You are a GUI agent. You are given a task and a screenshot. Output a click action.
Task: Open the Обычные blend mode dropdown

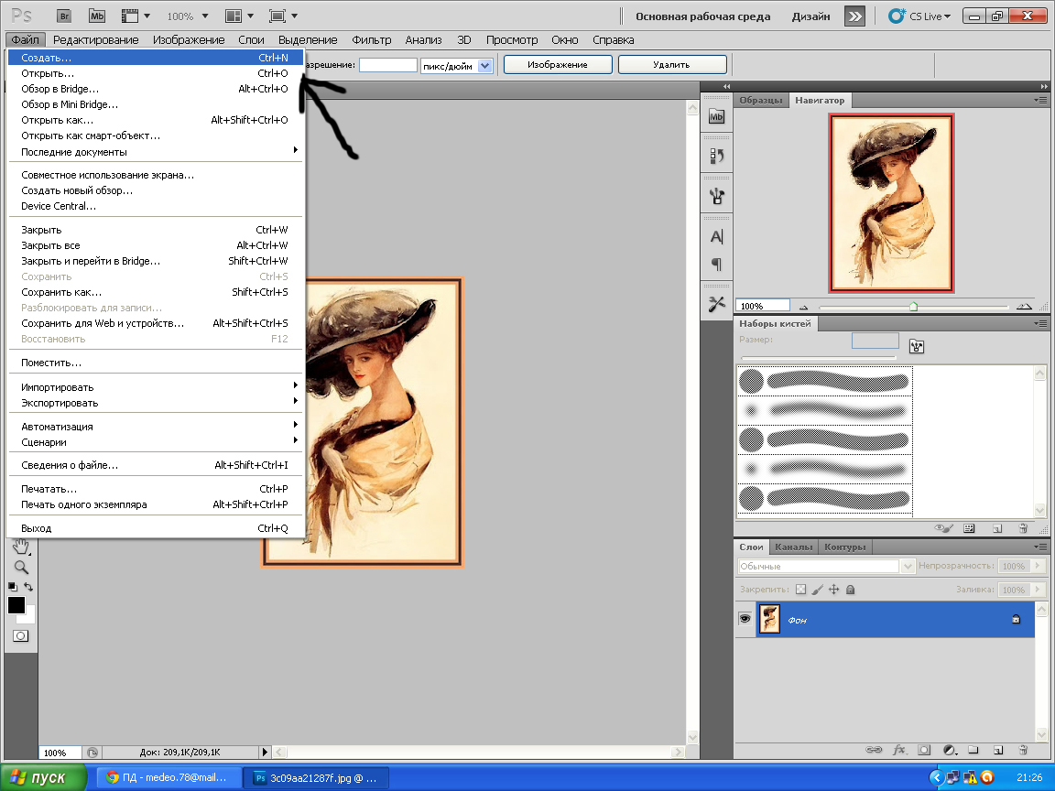coord(826,567)
